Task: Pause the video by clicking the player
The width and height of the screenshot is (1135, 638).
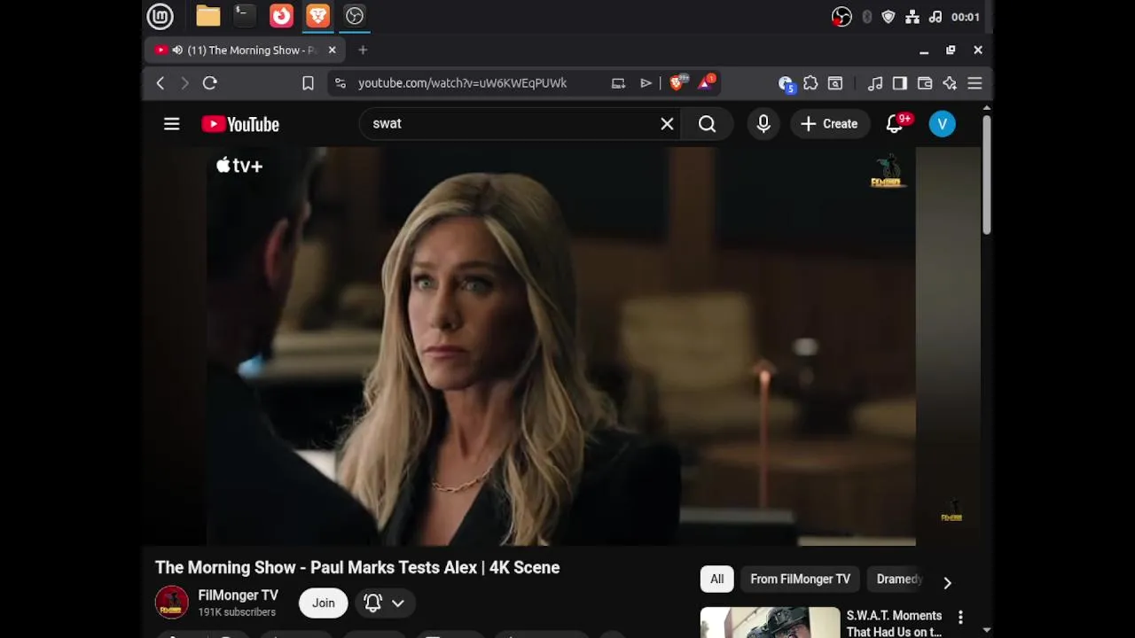Action: 561,346
